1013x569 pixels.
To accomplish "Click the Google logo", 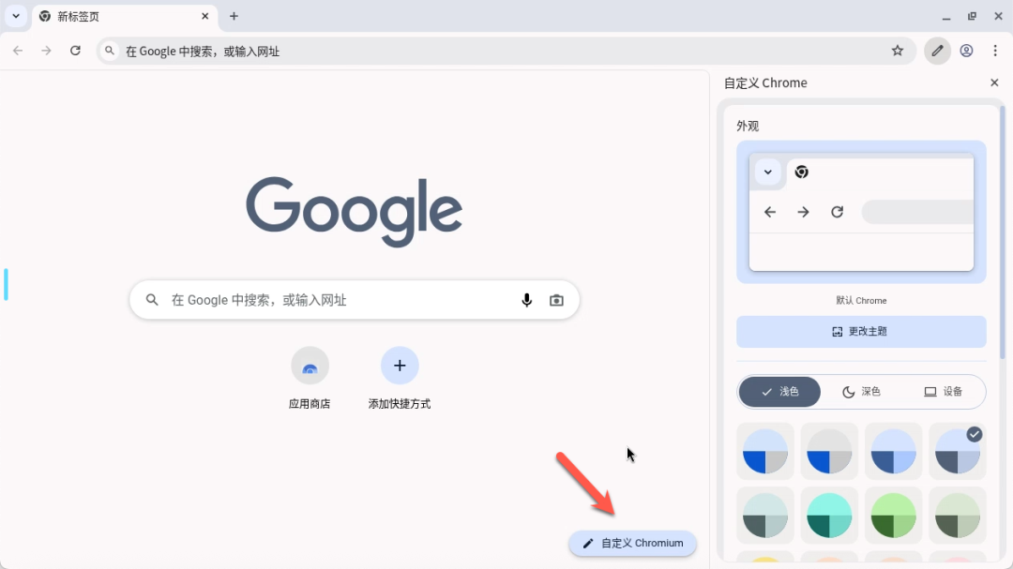I will [354, 211].
